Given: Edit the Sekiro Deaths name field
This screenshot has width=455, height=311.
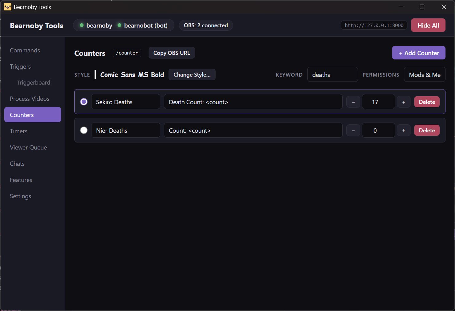Looking at the screenshot, I should [126, 102].
